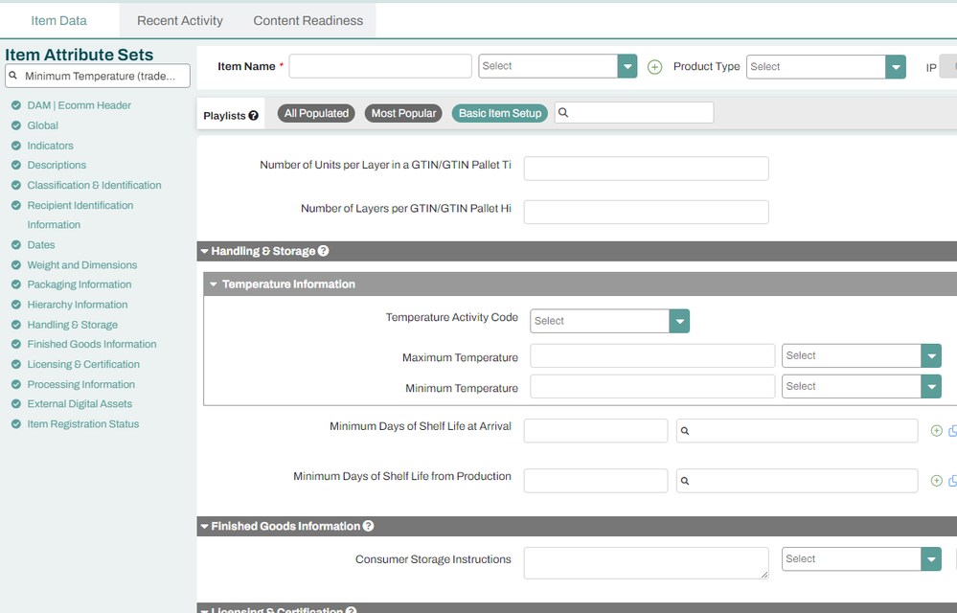957x613 pixels.
Task: Click the Minimum Temperature value field
Action: click(x=652, y=386)
